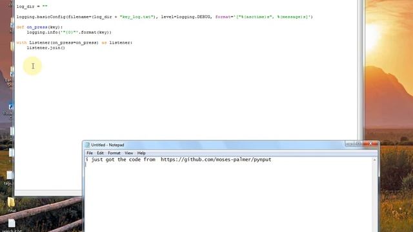Click the 'log_dir = ""' line in the code editor
The height and width of the screenshot is (232, 413).
(x=32, y=6)
